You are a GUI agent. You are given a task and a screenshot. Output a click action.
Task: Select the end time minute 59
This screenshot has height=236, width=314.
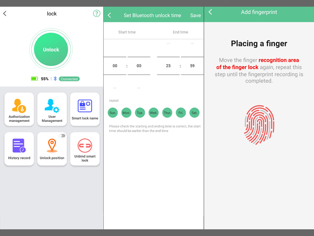pos(192,66)
